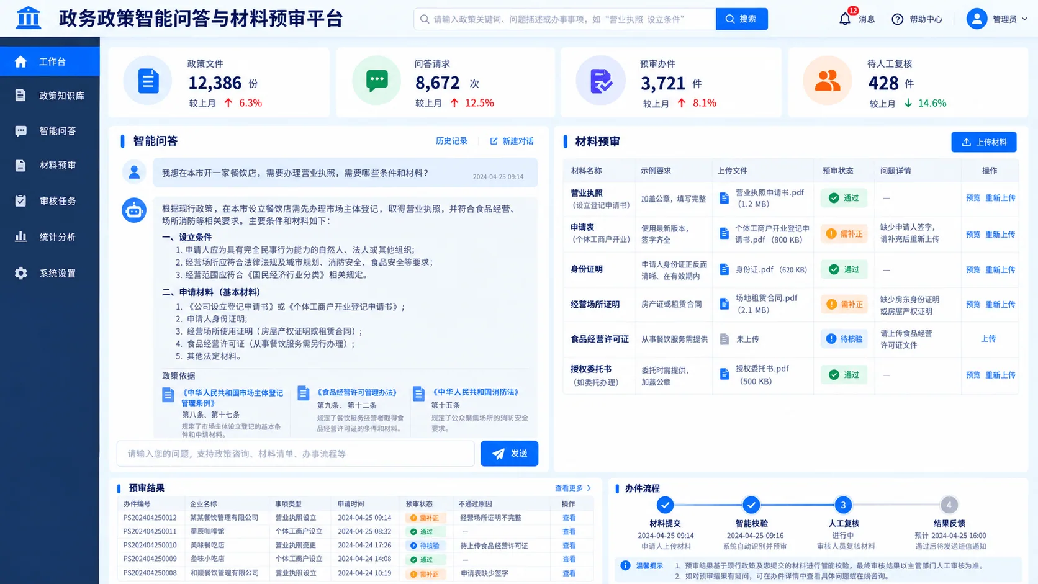Expand 查看更多 in 预审结果

573,488
